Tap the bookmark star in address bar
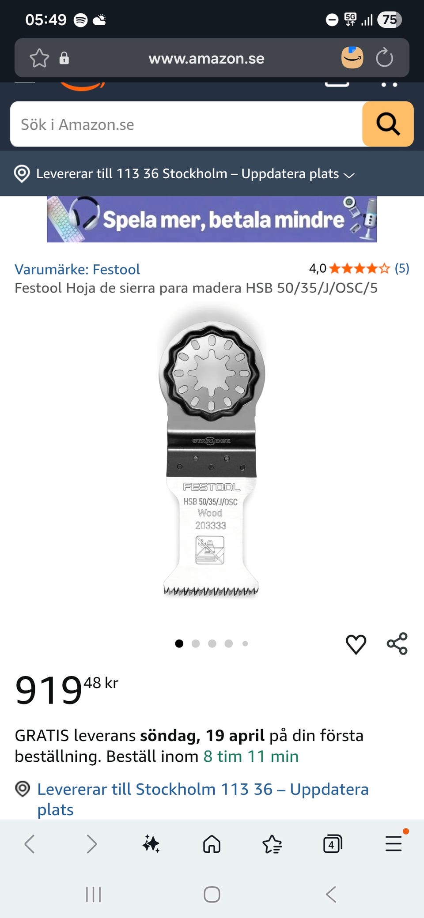This screenshot has height=918, width=424. [39, 58]
